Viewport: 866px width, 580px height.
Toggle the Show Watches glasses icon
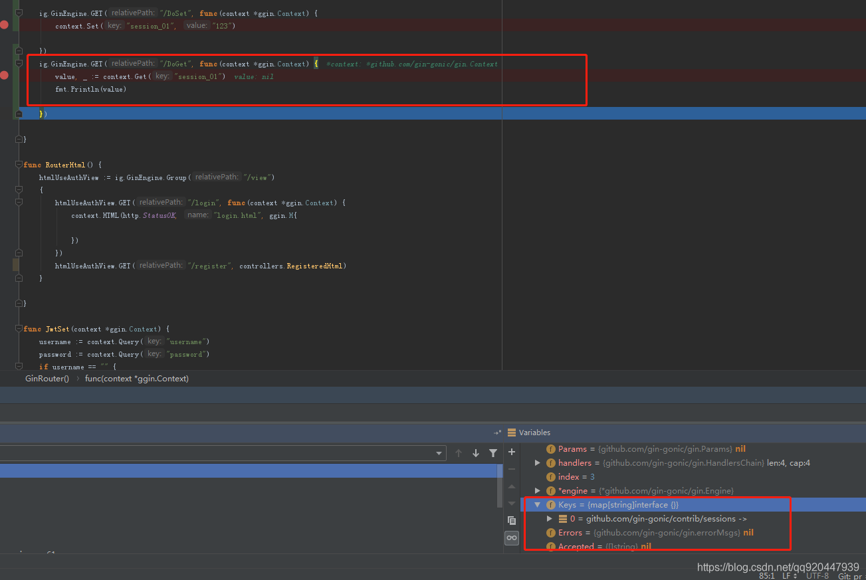point(512,538)
